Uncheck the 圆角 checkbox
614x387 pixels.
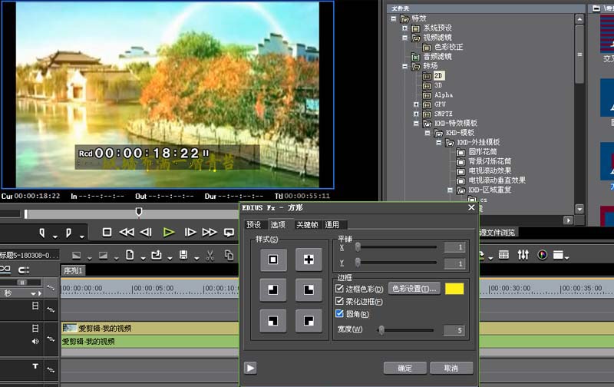[339, 314]
